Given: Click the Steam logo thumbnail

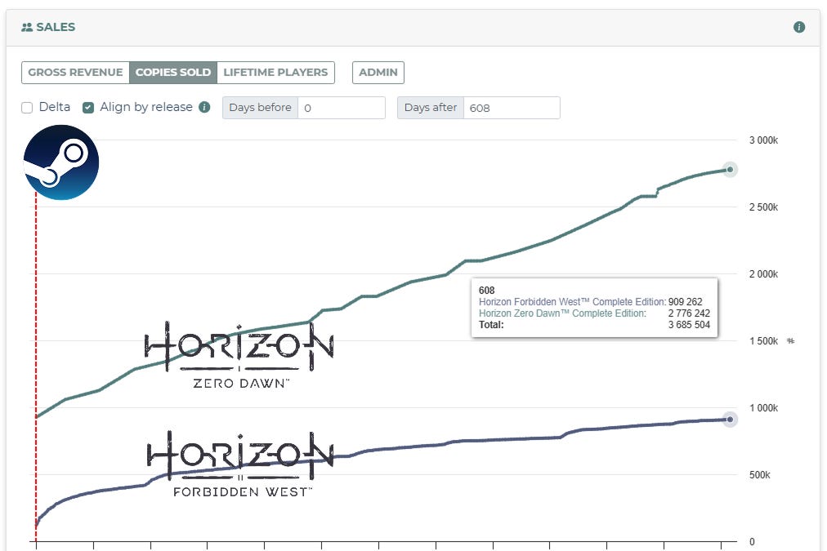Looking at the screenshot, I should point(61,162).
